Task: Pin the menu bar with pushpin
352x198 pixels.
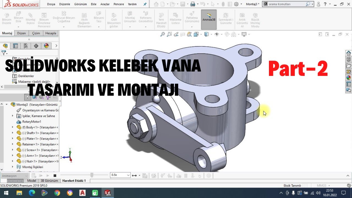Action: pyautogui.click(x=145, y=4)
